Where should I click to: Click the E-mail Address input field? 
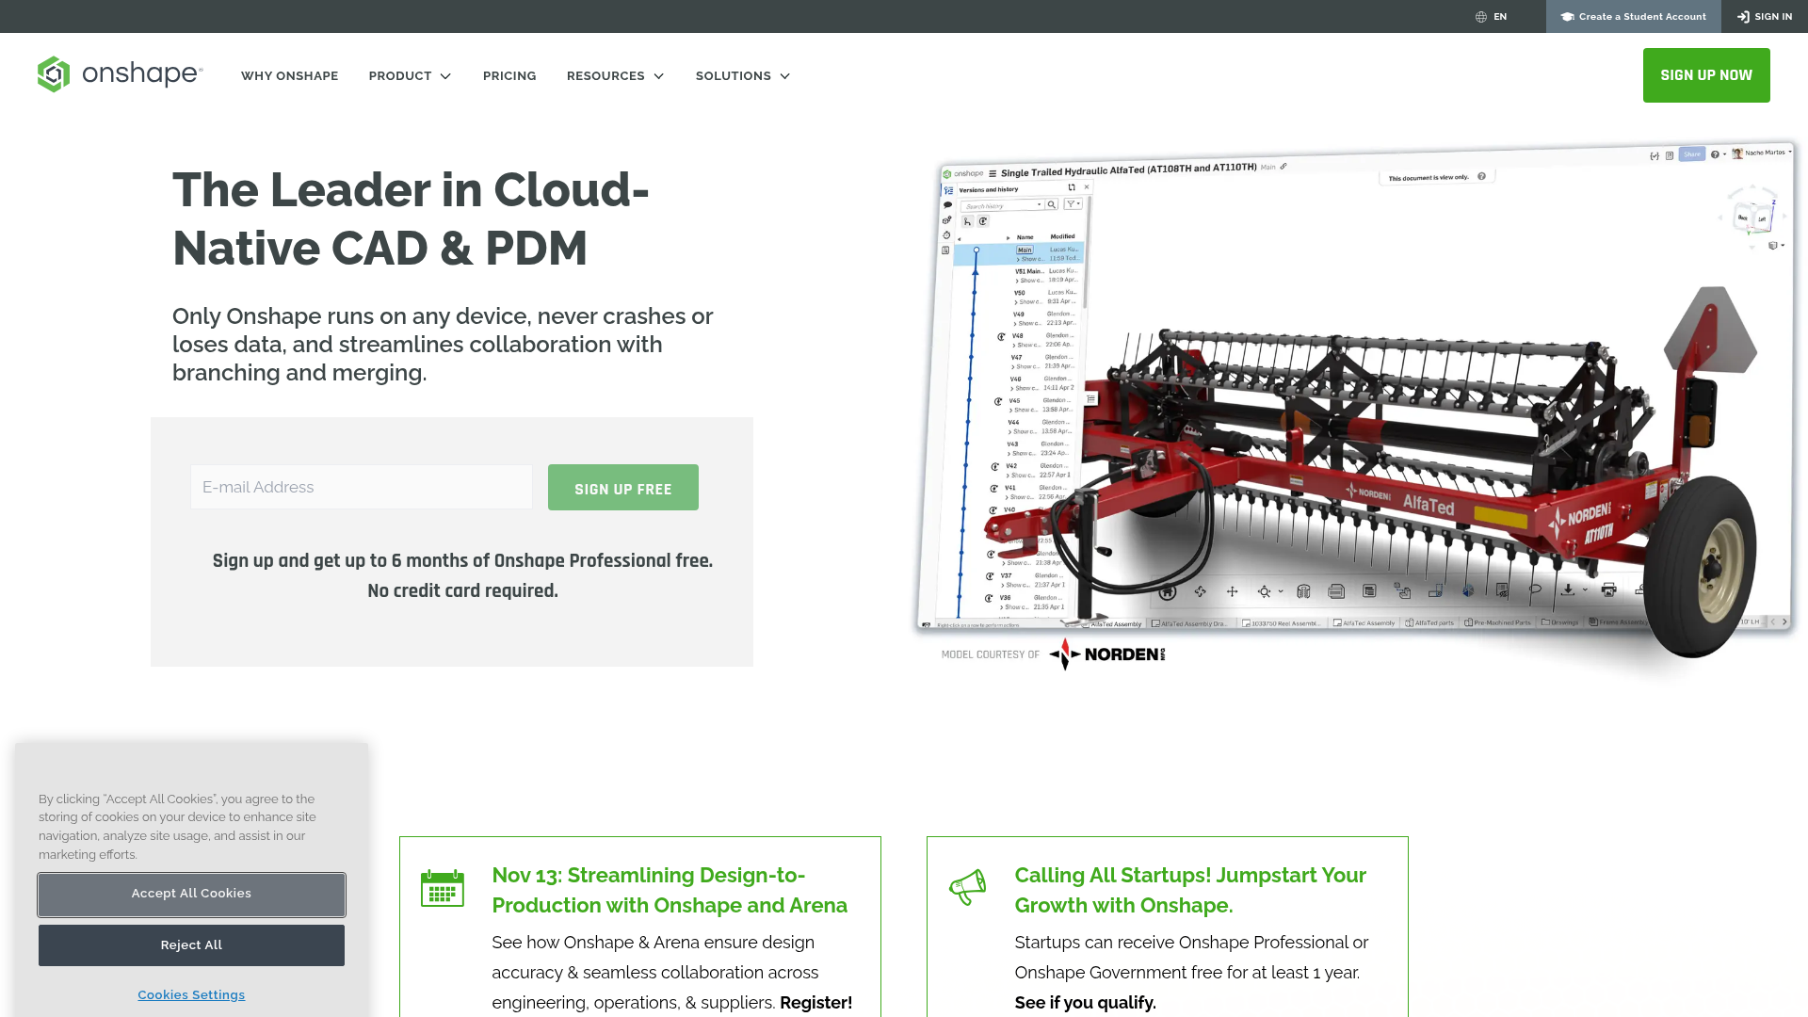click(x=361, y=487)
